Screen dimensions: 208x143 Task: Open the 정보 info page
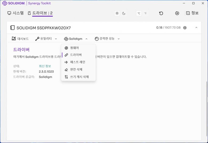192,13
